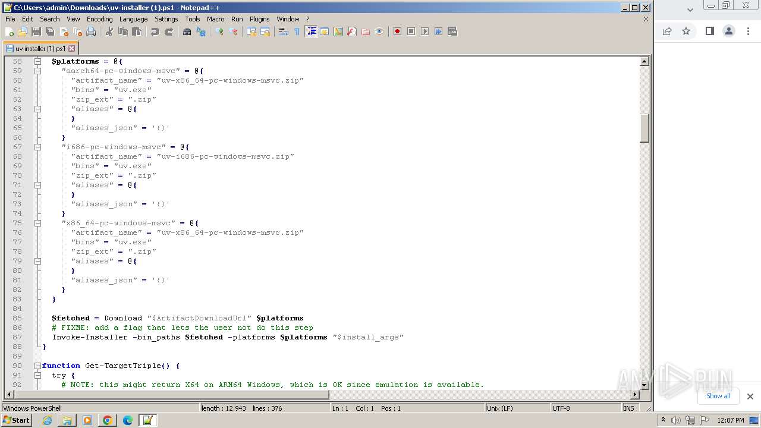Toggle file monitoring eye icon
Viewport: 761px width, 428px height.
coord(379,32)
